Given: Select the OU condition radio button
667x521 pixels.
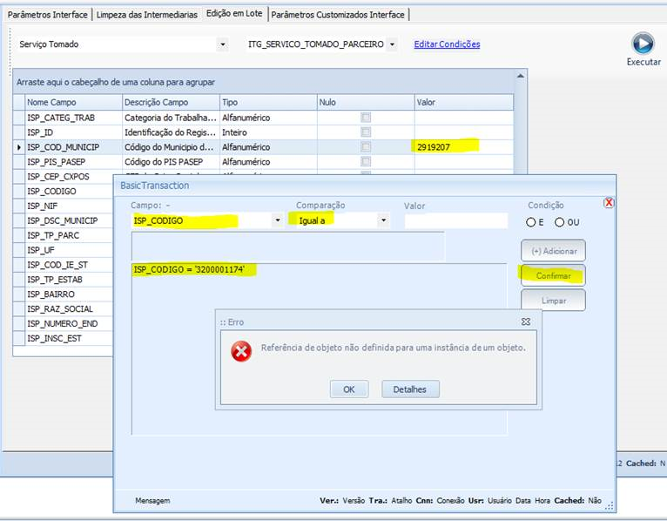Looking at the screenshot, I should pos(559,222).
